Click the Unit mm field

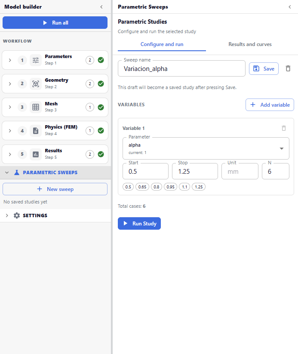click(240, 171)
